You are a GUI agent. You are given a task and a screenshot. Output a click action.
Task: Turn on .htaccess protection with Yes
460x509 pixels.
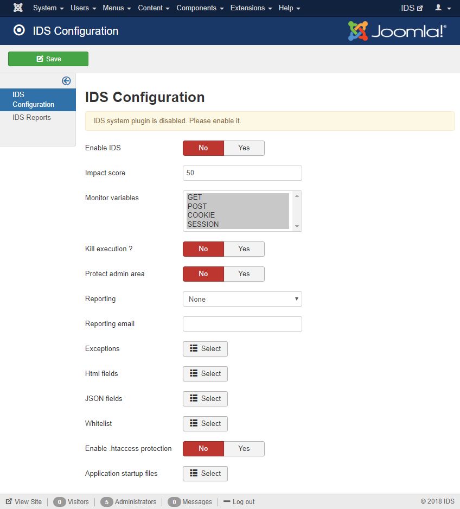click(244, 449)
